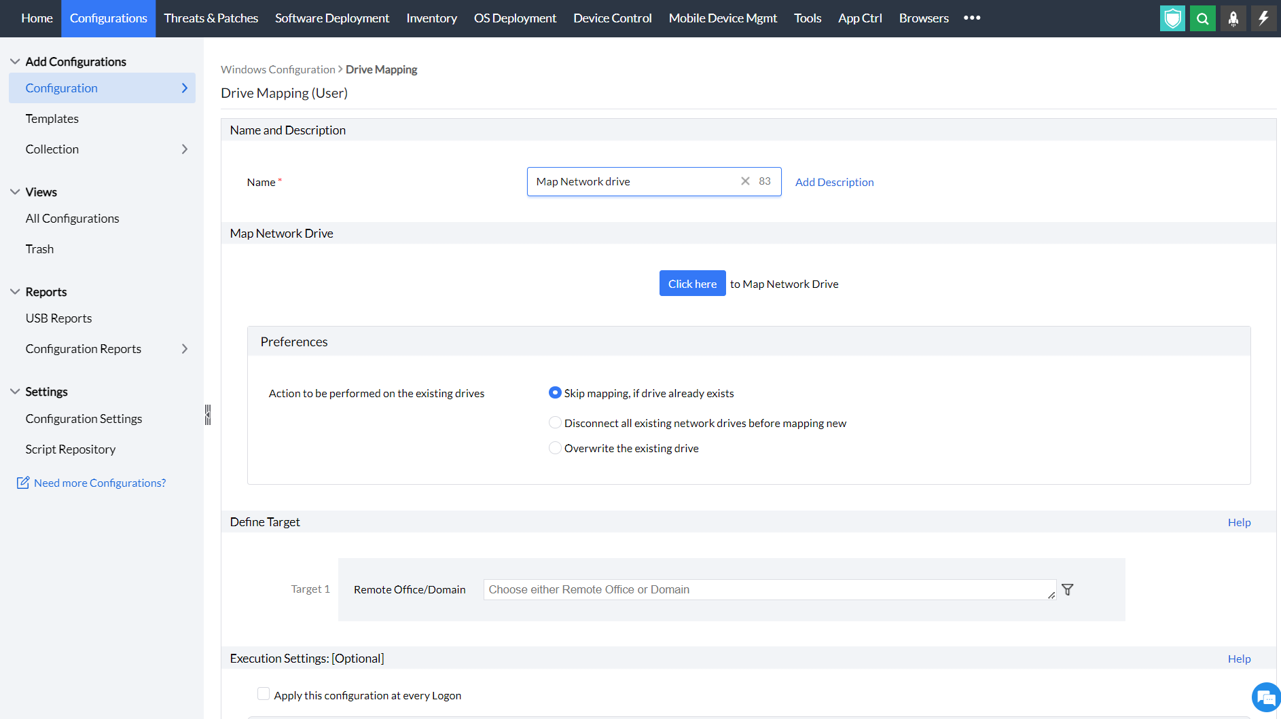Enable Apply this configuration at every Logon
Image resolution: width=1281 pixels, height=719 pixels.
click(264, 694)
